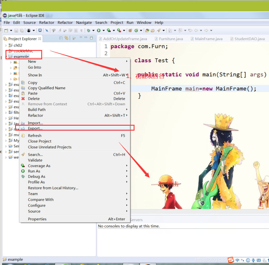Image resolution: width=269 pixels, height=265 pixels.
Task: Toggle Sogou punctuation mode icon
Action: click(x=242, y=260)
